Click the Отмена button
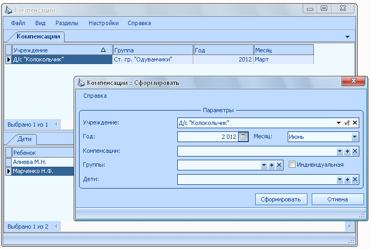Viewport: 371px width, 250px height. [338, 199]
